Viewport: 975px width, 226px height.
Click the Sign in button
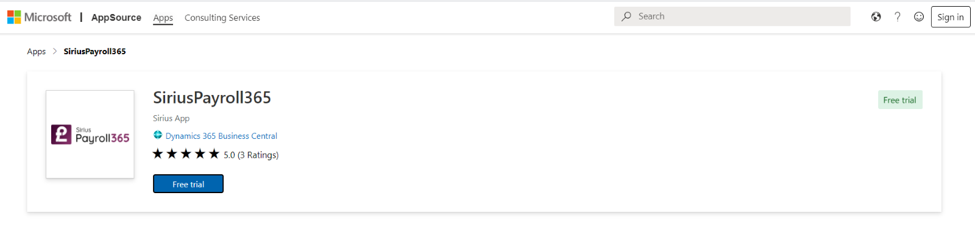tap(951, 17)
